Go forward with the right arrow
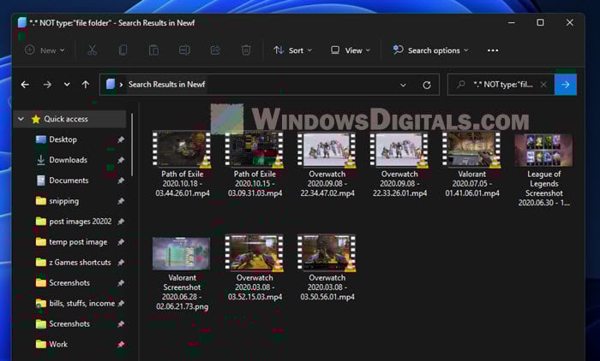This screenshot has width=600, height=361. coord(47,85)
